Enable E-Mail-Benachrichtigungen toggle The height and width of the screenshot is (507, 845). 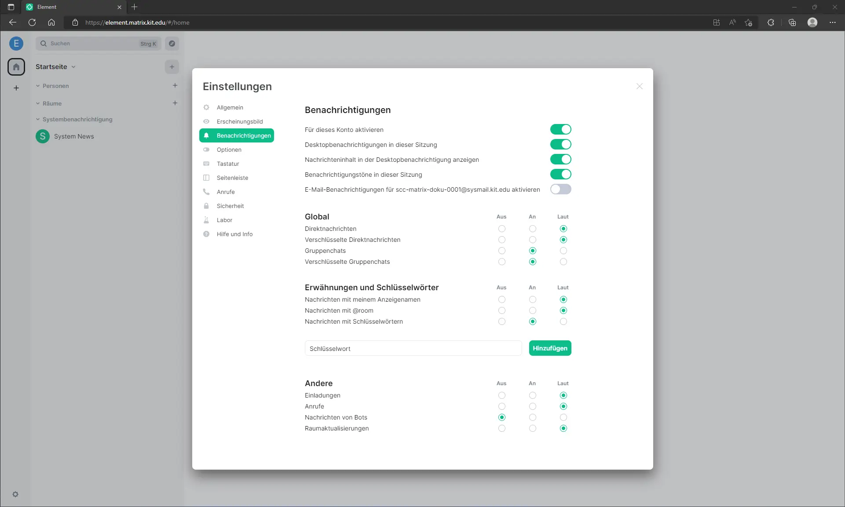[561, 189]
